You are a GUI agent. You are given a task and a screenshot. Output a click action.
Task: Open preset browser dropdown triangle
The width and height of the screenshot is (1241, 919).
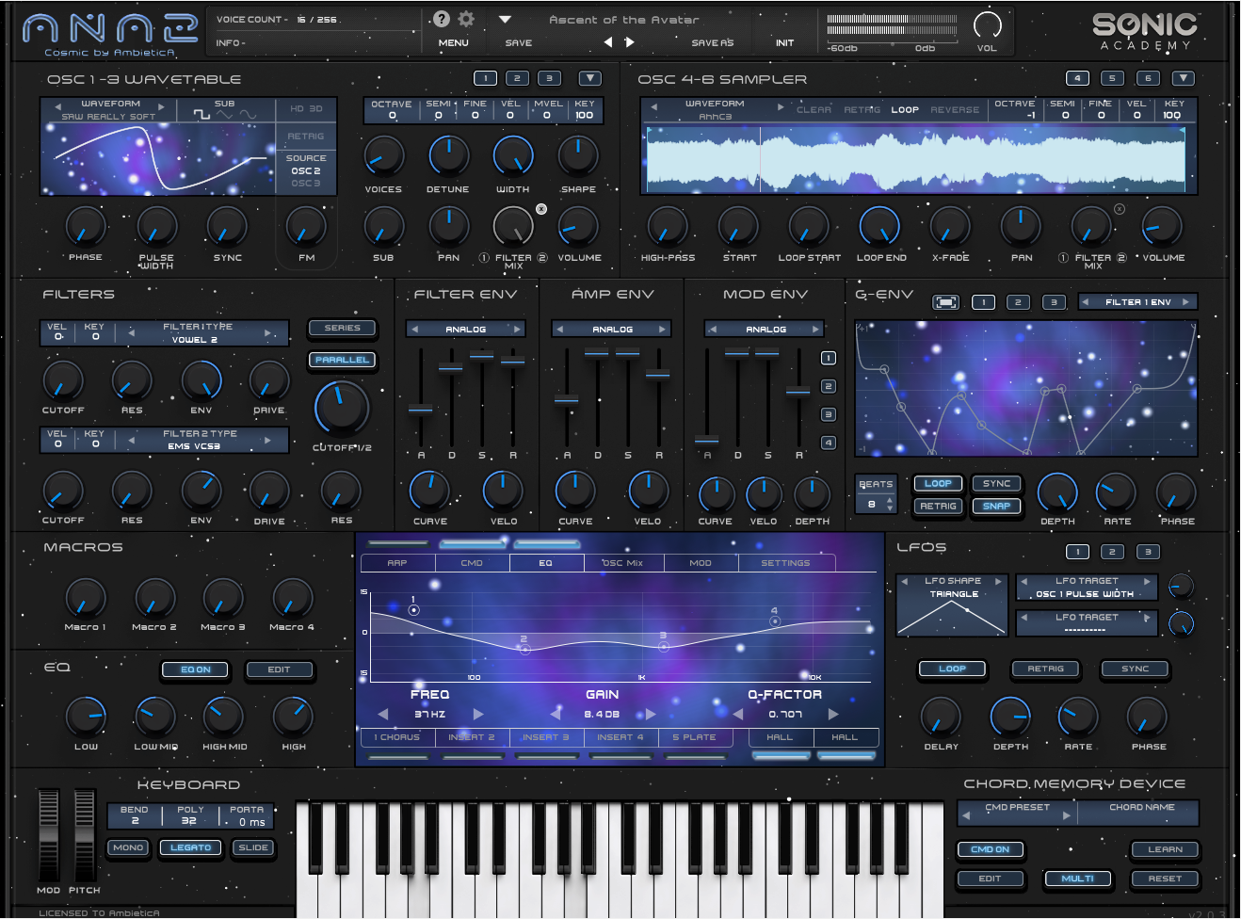click(505, 19)
